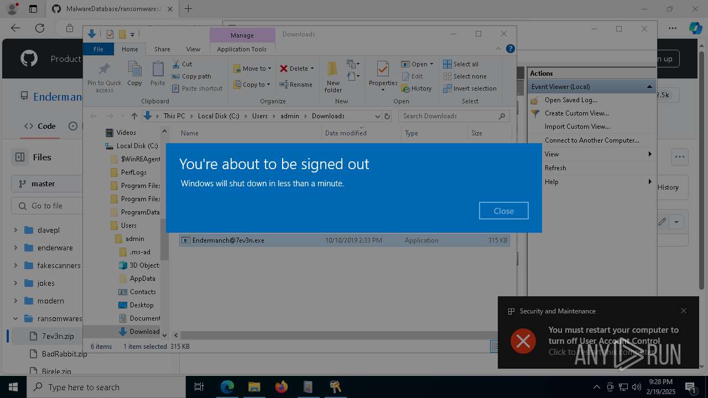
Task: Select PerfLogs folder in tree
Action: pos(133,172)
